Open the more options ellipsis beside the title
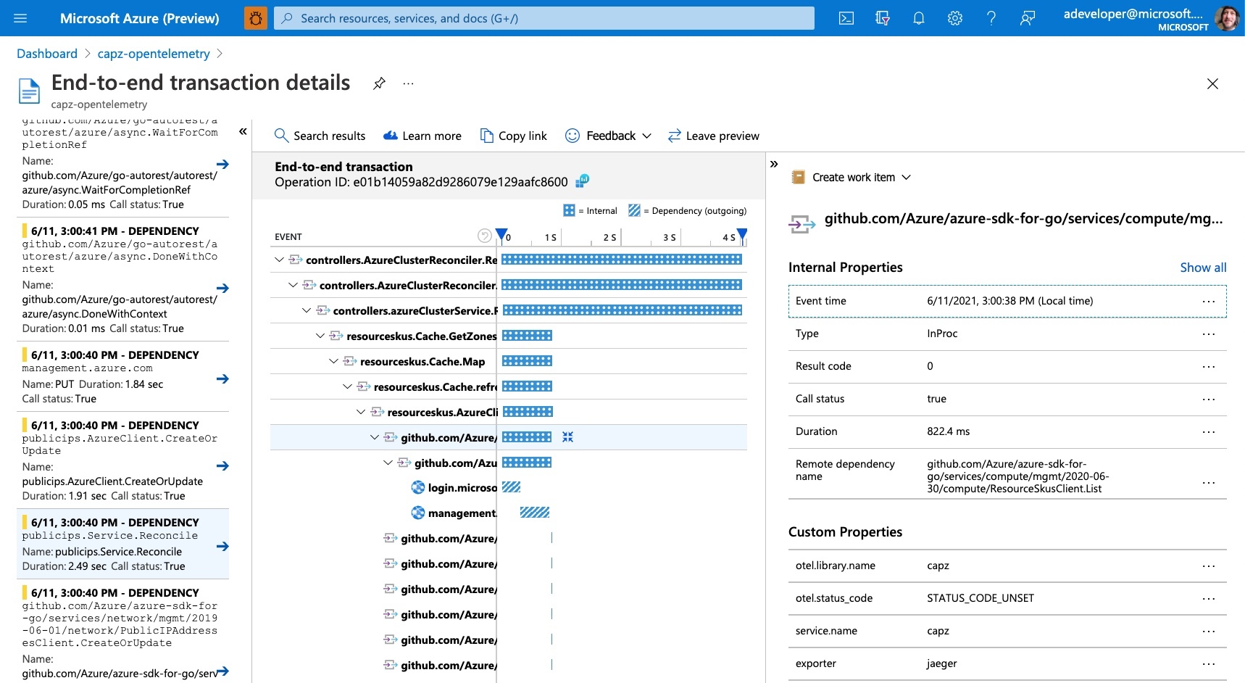The width and height of the screenshot is (1245, 683). [x=409, y=83]
